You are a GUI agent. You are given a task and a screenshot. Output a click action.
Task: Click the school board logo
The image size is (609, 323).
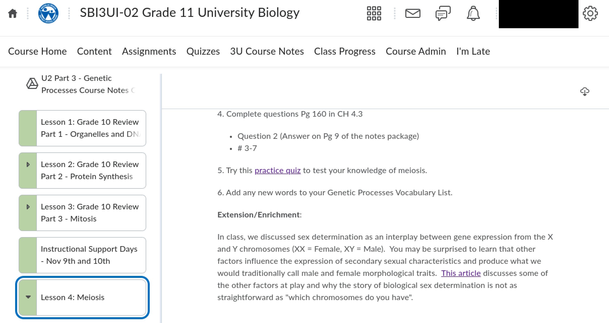(48, 13)
